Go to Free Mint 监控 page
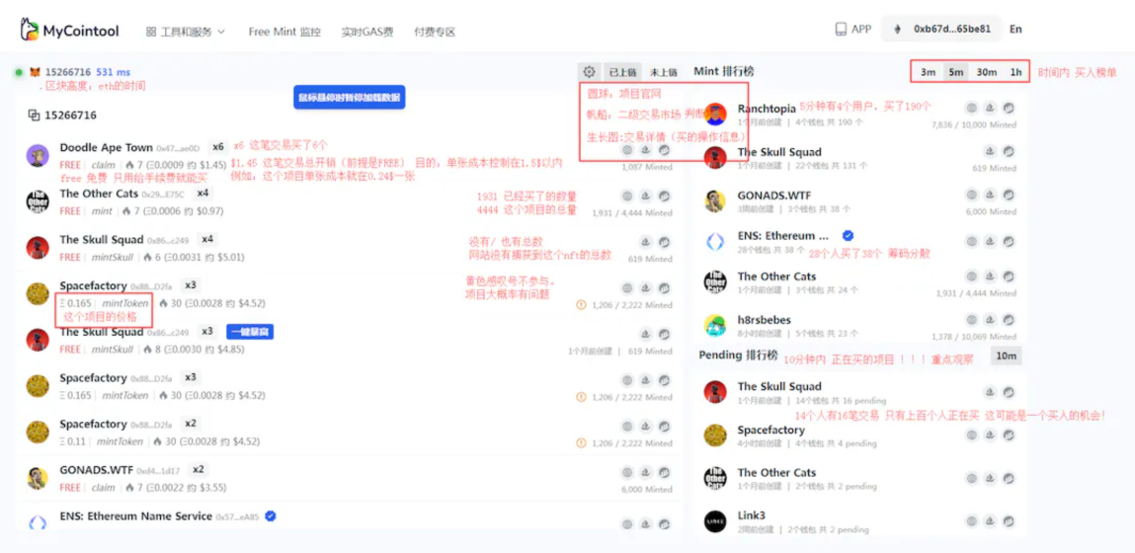 [x=284, y=32]
